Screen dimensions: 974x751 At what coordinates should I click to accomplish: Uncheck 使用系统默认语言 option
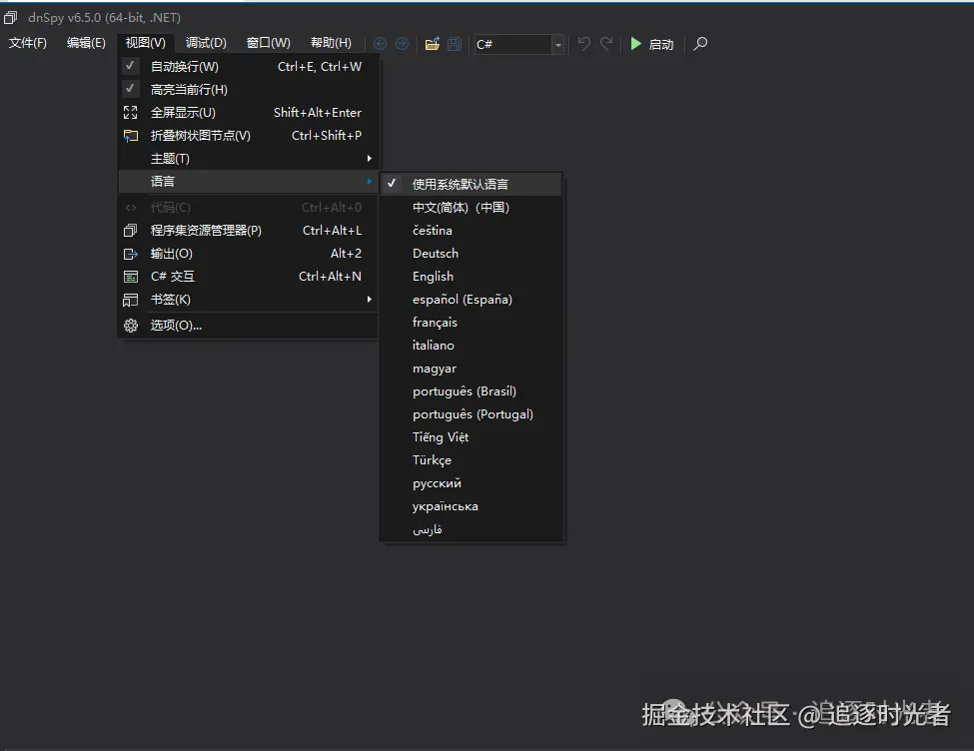392,184
